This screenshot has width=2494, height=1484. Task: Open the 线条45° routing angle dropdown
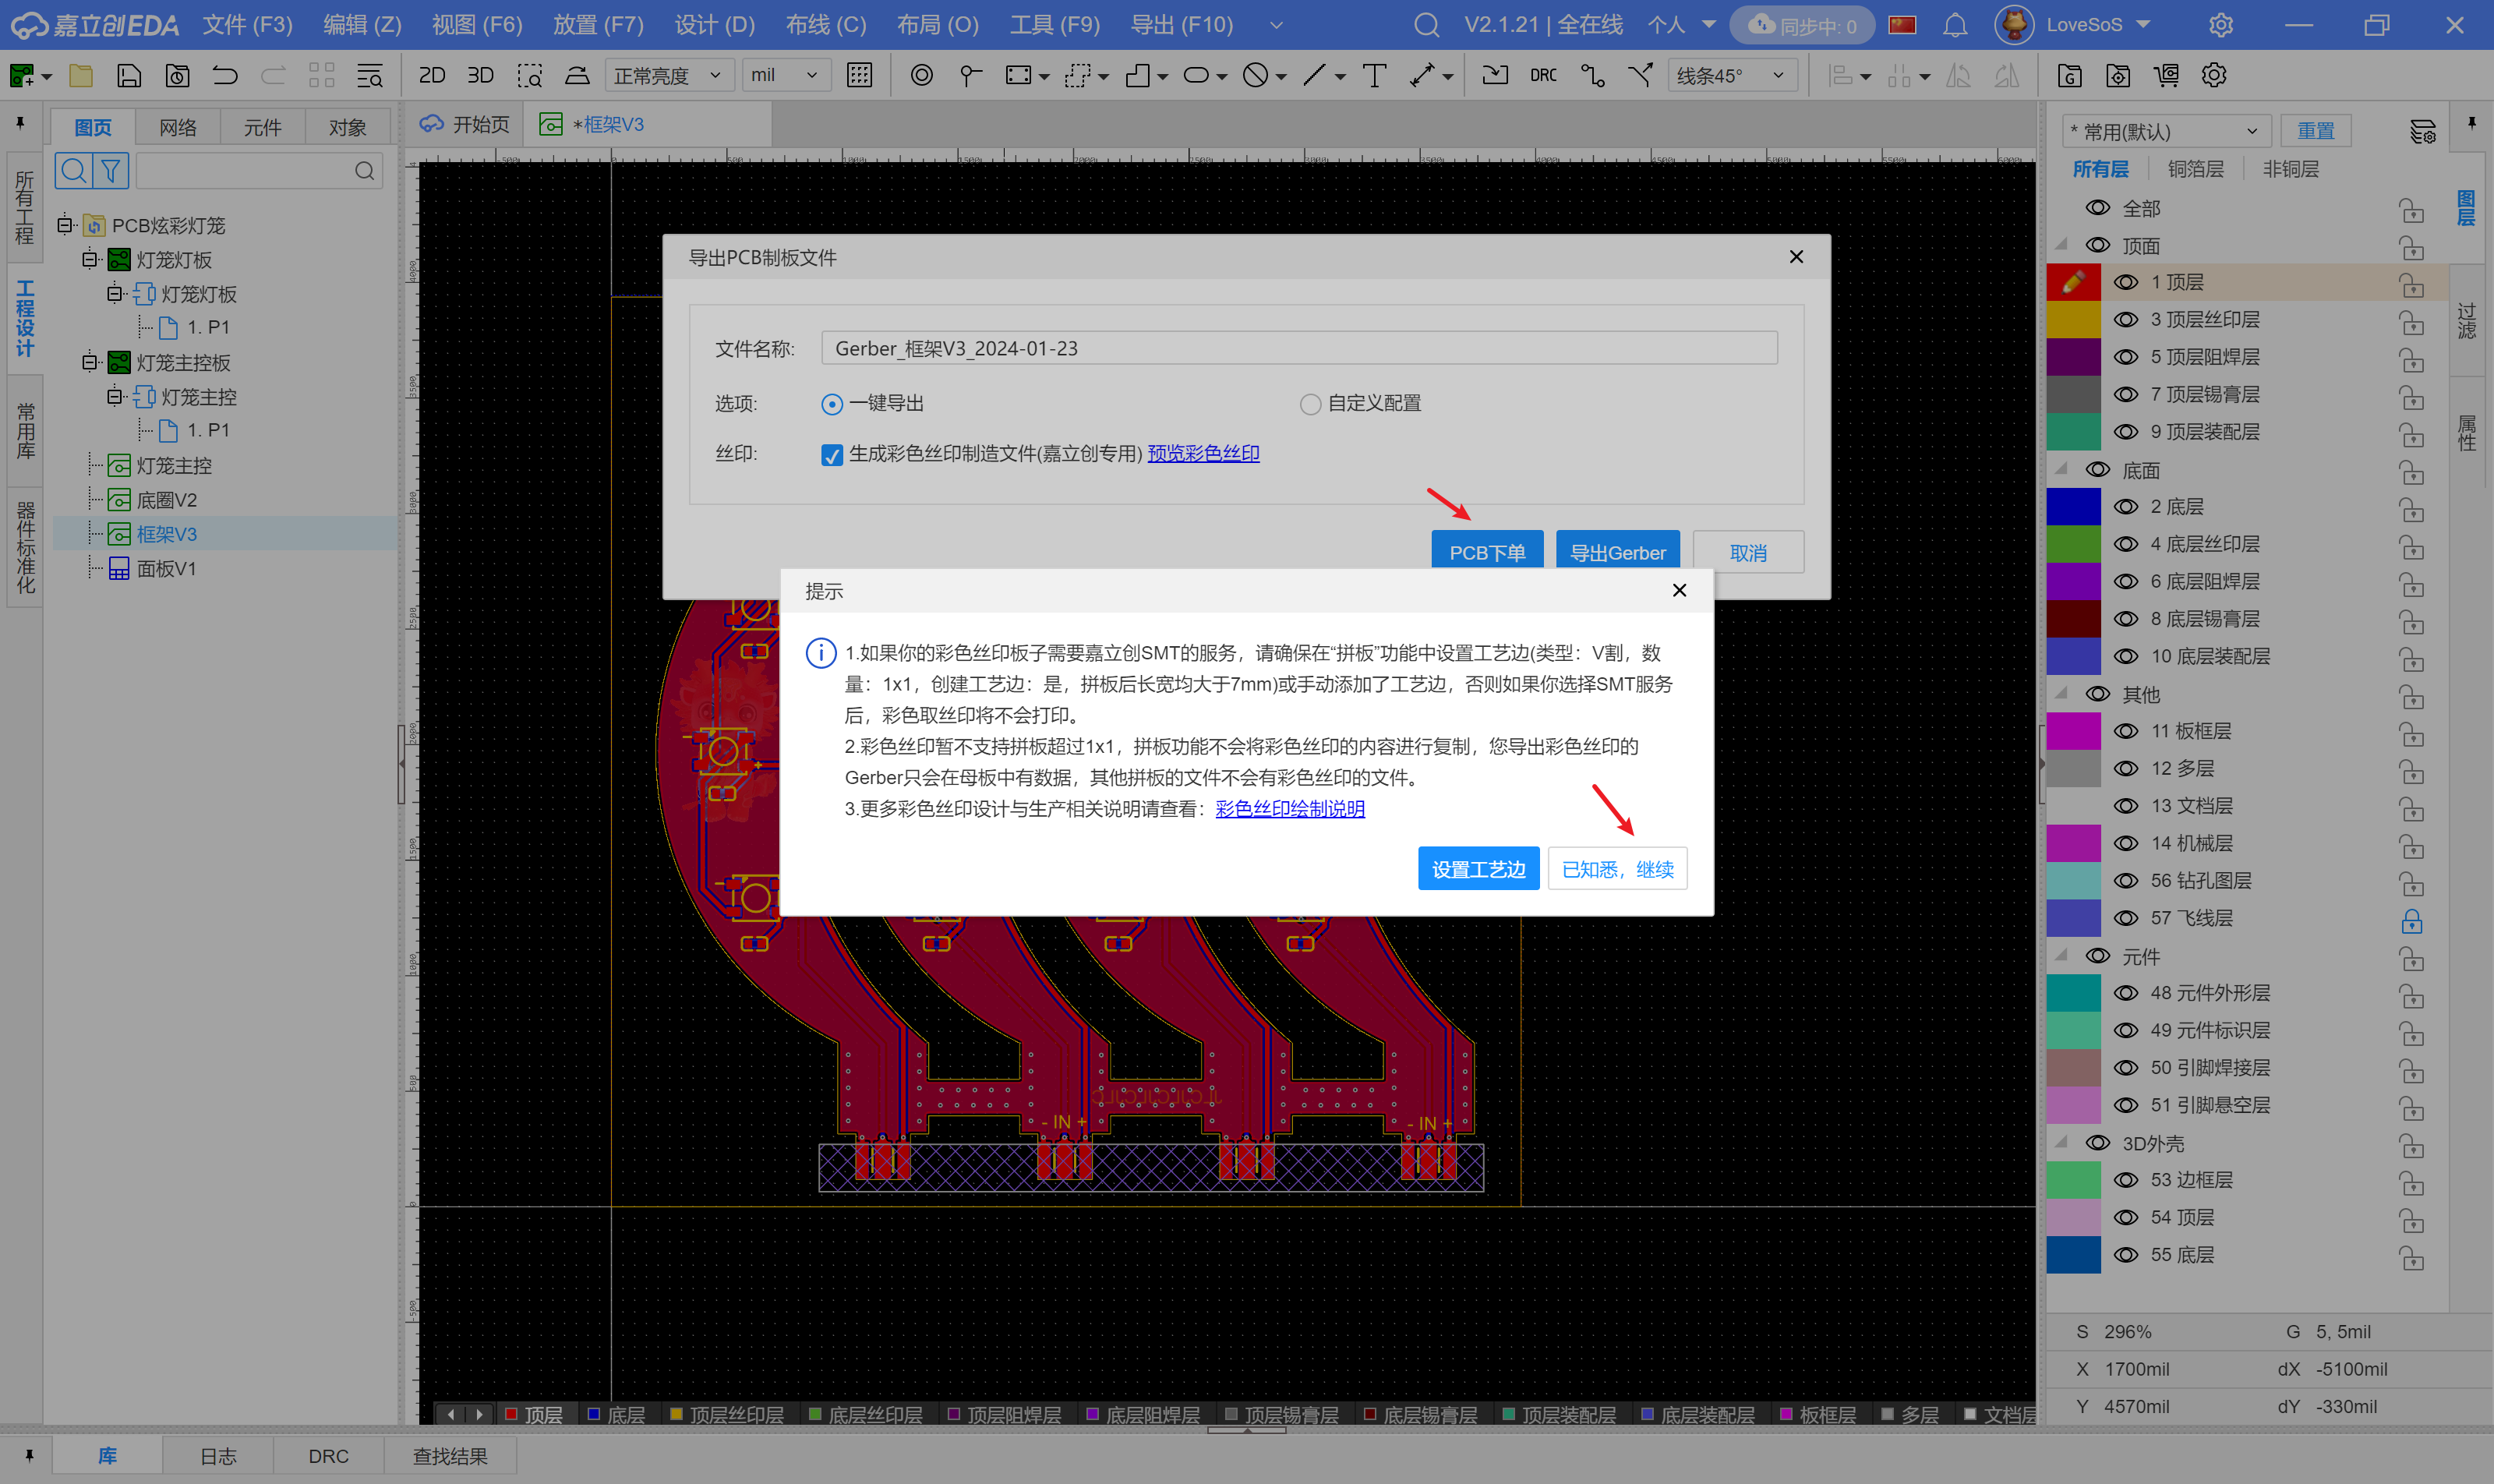click(x=1730, y=75)
